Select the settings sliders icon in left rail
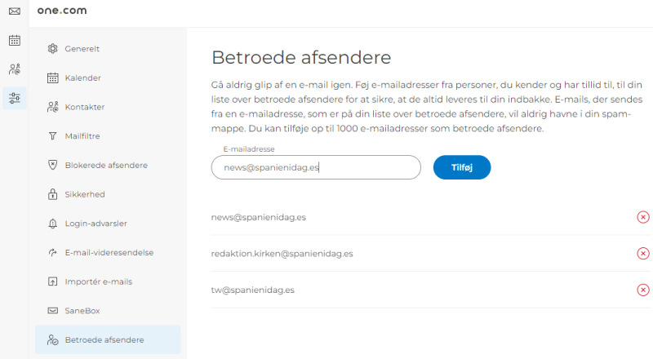 tap(14, 99)
